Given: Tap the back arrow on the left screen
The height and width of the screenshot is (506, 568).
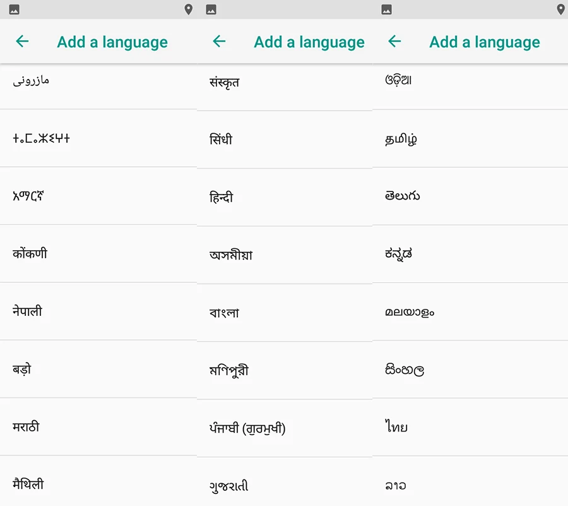Looking at the screenshot, I should 22,41.
